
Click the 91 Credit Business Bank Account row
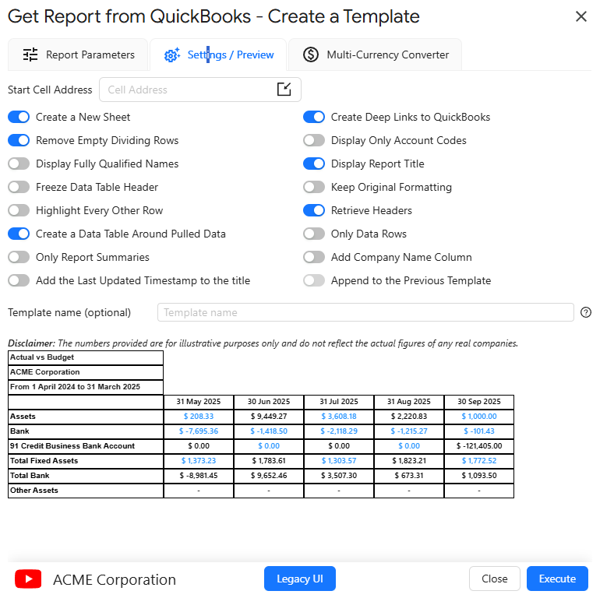[x=86, y=446]
